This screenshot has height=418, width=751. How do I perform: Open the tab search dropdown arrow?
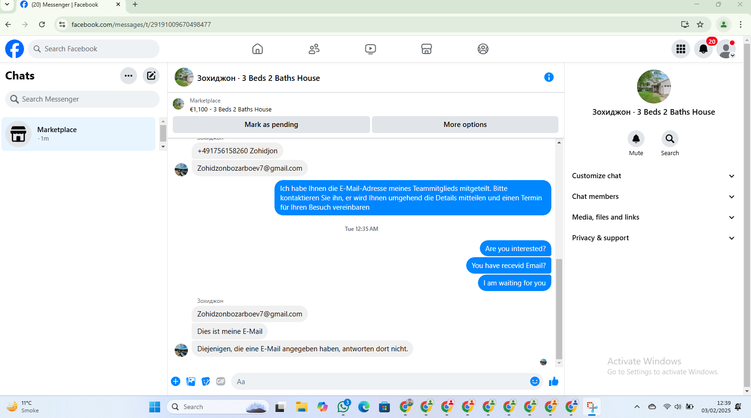click(x=7, y=5)
